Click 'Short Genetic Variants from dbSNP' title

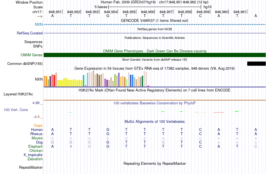[155, 60]
